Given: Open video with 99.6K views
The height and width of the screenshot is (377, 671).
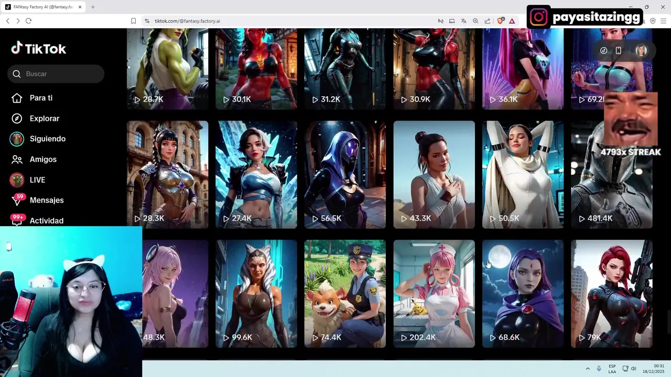Looking at the screenshot, I should pos(256,294).
